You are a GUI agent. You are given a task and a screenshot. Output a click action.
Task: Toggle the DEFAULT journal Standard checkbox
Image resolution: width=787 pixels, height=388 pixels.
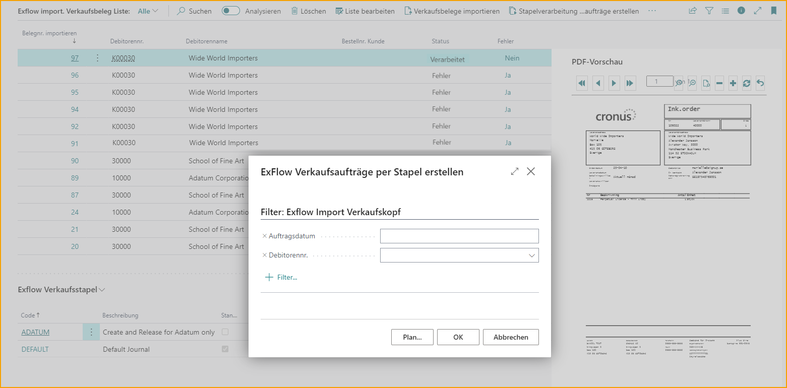point(225,349)
